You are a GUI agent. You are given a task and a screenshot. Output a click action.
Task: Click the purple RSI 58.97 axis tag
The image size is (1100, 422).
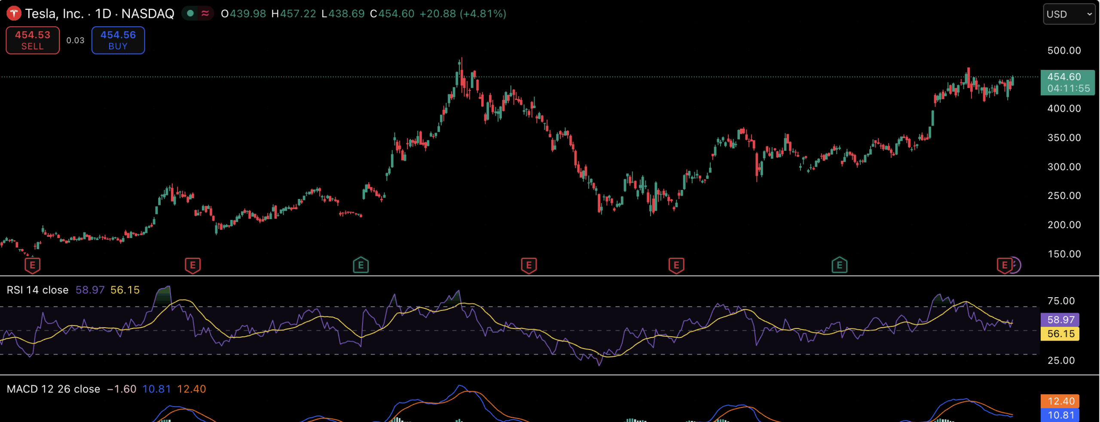1060,320
